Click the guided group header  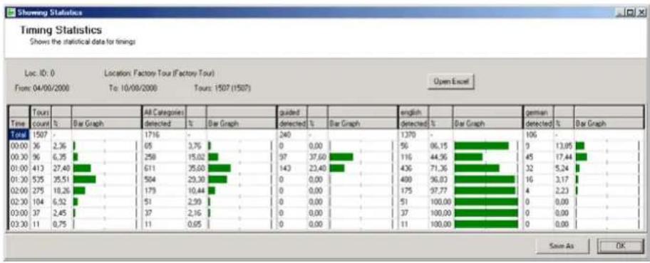pyautogui.click(x=292, y=112)
